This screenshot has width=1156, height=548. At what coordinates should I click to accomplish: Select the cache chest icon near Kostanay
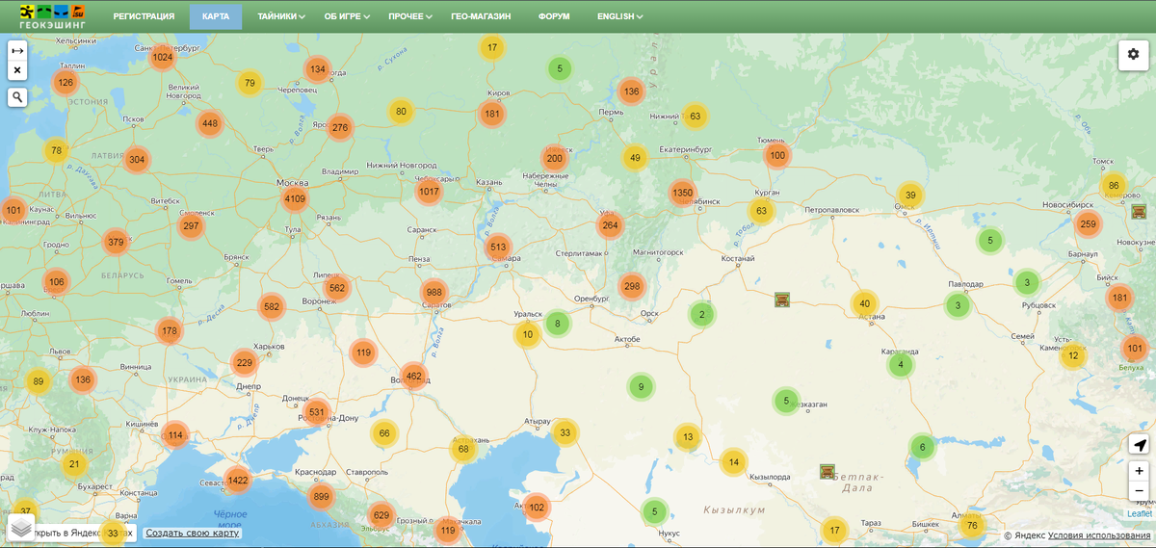tap(782, 300)
